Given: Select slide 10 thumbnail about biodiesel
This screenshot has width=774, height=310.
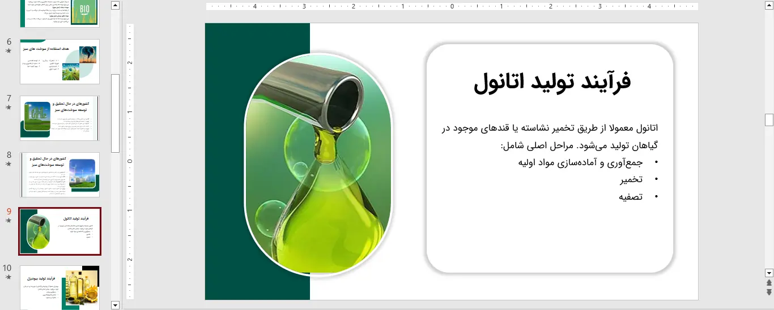Looking at the screenshot, I should point(59,287).
